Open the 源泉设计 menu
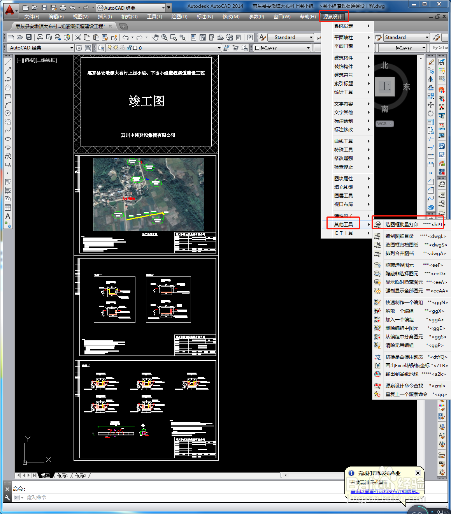This screenshot has width=451, height=514. (x=333, y=17)
